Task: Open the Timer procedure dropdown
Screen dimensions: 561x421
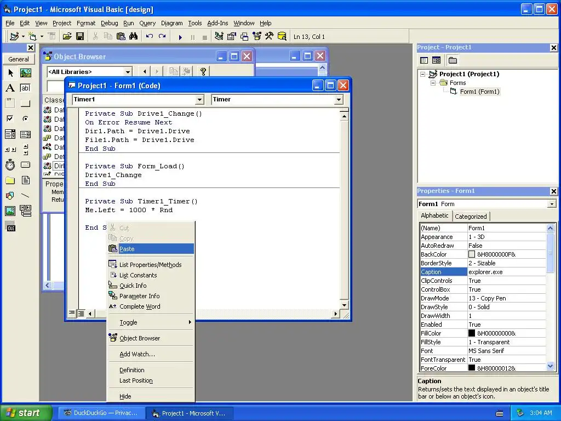Action: coord(339,100)
